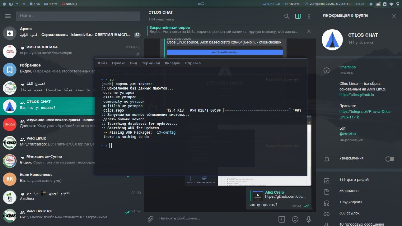Open the Справка menu in the terminal
The width and height of the screenshot is (402, 226).
[193, 63]
